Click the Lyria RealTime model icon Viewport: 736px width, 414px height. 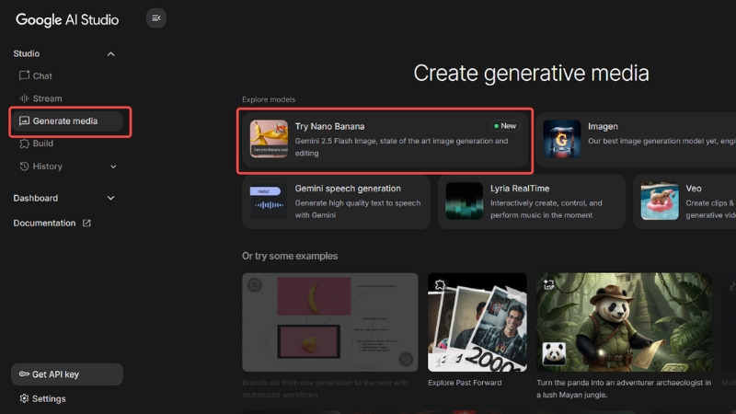click(464, 201)
